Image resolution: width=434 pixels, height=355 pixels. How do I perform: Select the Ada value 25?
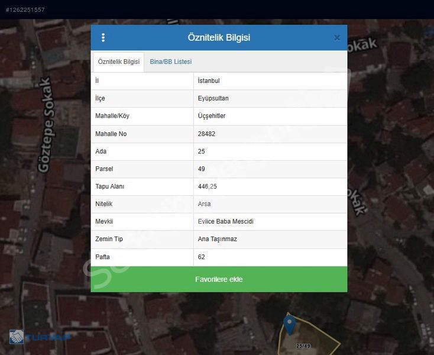[202, 151]
